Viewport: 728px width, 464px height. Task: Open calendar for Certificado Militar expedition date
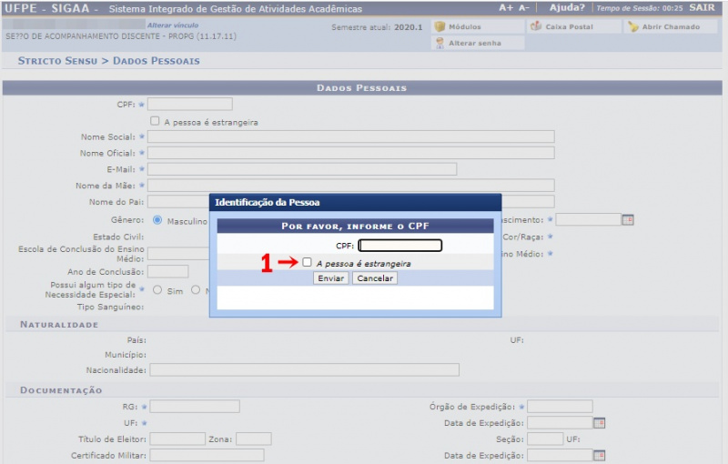click(599, 455)
